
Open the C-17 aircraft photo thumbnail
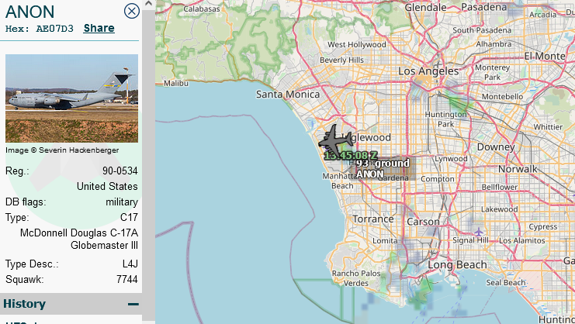(x=72, y=98)
